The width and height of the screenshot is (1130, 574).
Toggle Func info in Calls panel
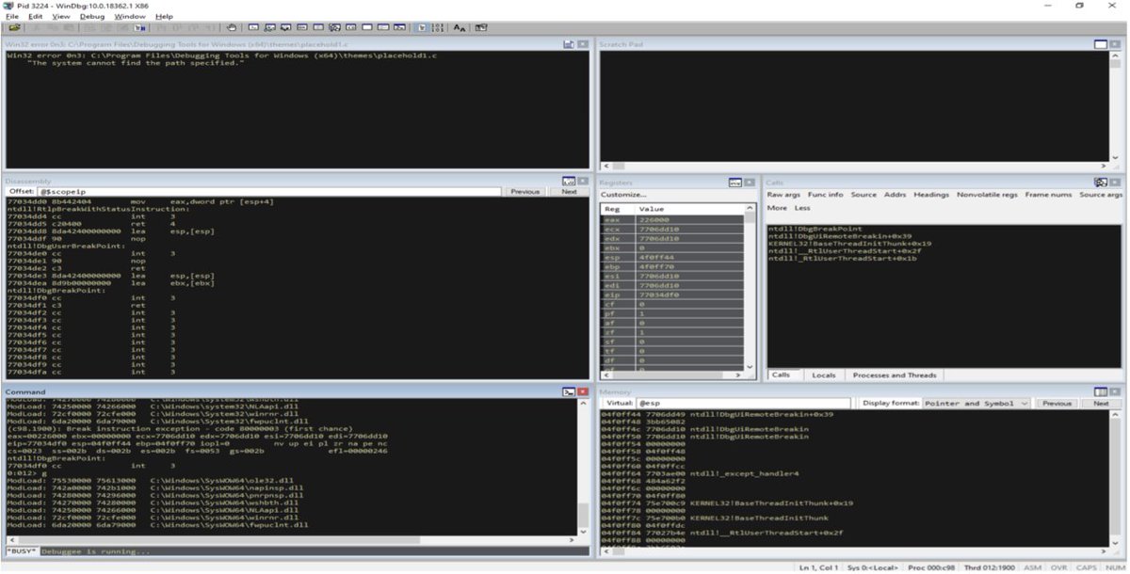click(x=826, y=195)
